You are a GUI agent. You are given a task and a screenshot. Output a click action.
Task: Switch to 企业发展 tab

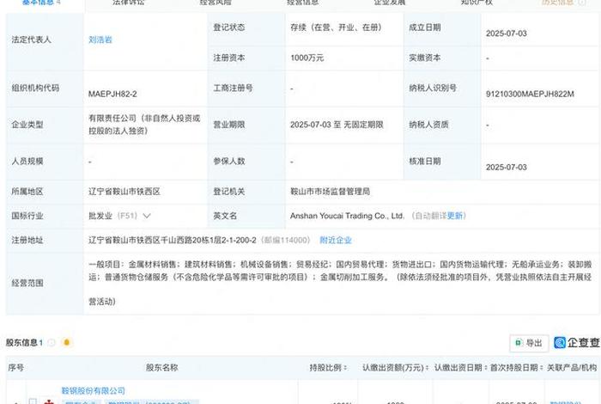pos(390,3)
